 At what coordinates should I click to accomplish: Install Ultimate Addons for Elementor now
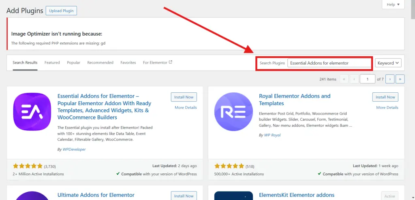(184, 196)
